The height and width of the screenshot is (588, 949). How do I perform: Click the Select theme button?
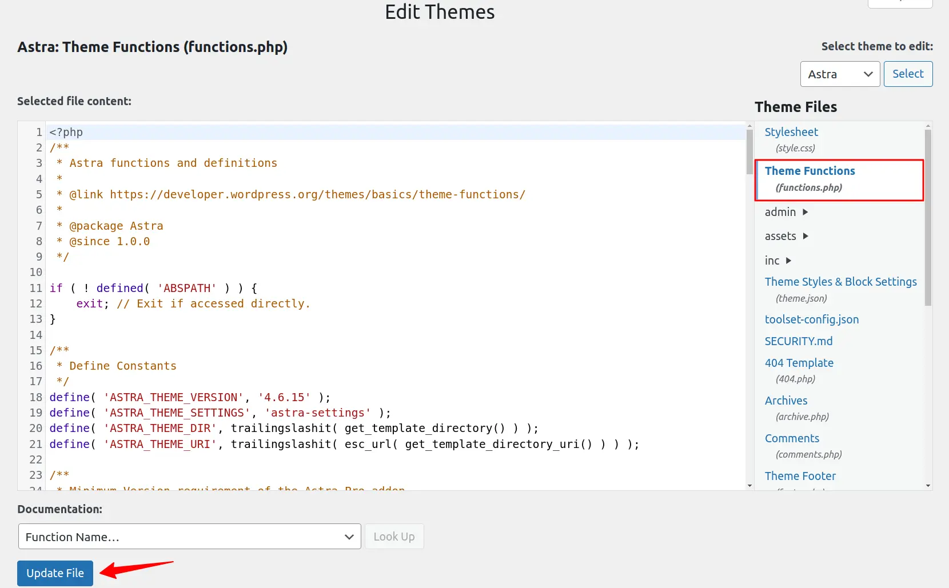pyautogui.click(x=908, y=74)
